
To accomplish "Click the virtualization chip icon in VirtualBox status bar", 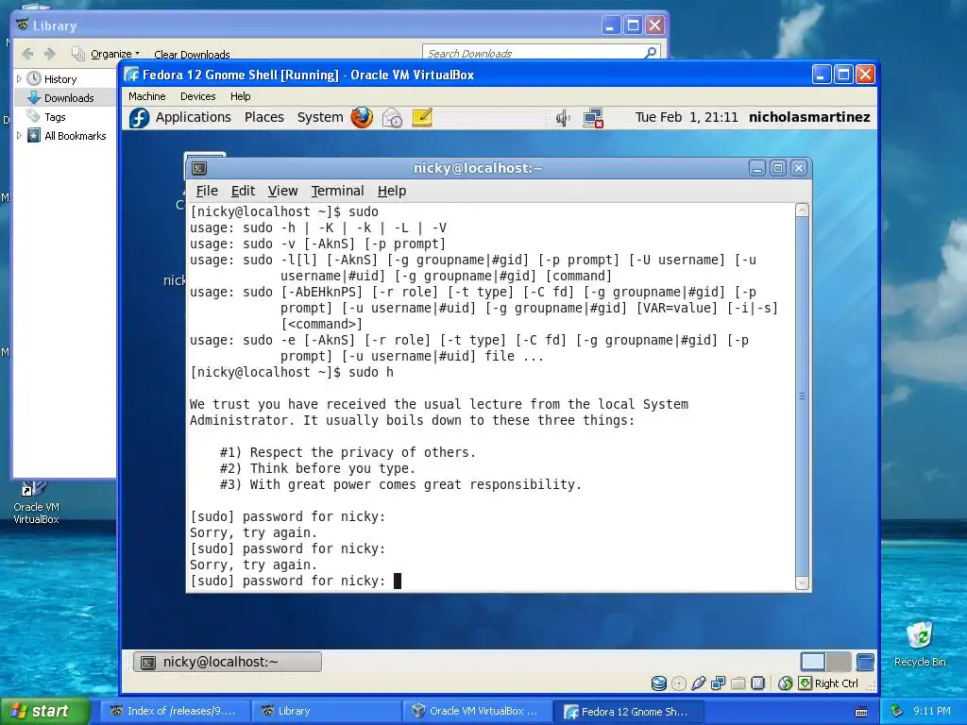I will click(x=758, y=683).
